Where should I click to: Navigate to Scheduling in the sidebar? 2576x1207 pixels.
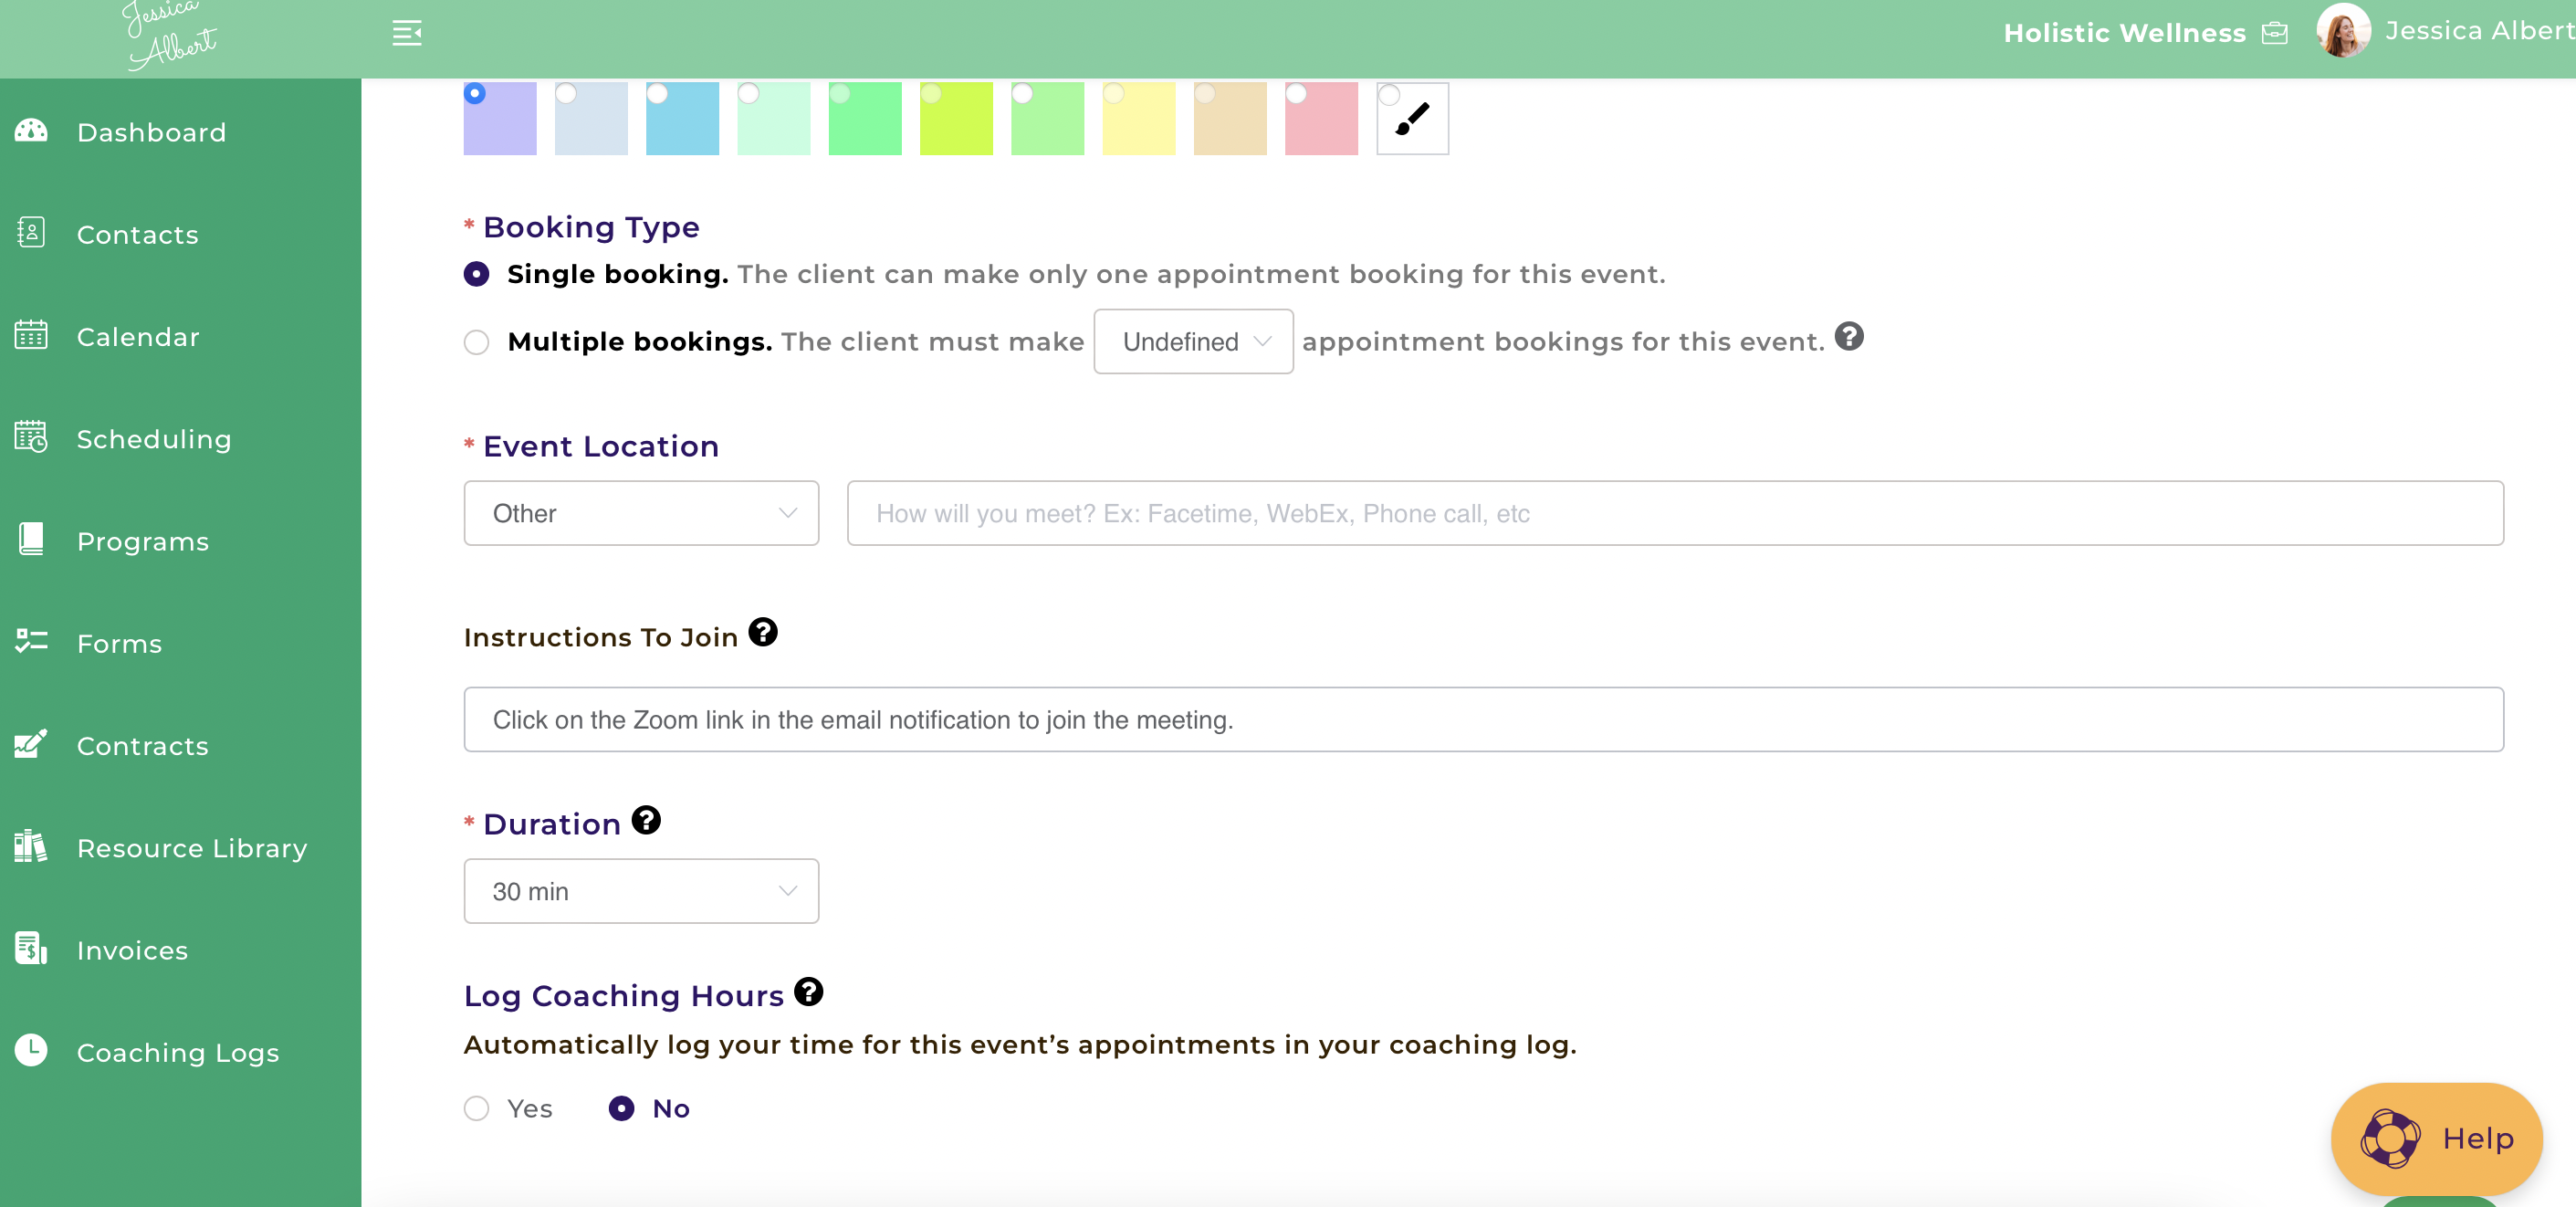[154, 439]
